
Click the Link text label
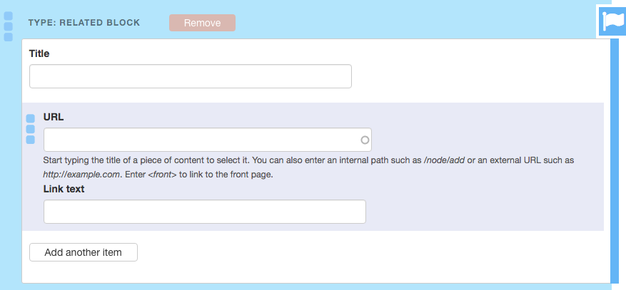[64, 188]
